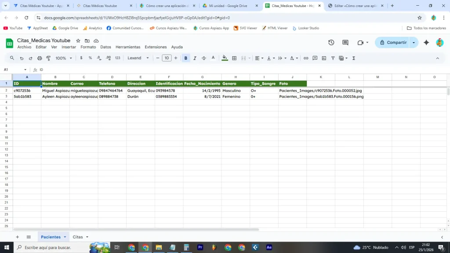Viewport: 450px width, 253px height.
Task: Open the insert chart tool
Action: coord(323,58)
